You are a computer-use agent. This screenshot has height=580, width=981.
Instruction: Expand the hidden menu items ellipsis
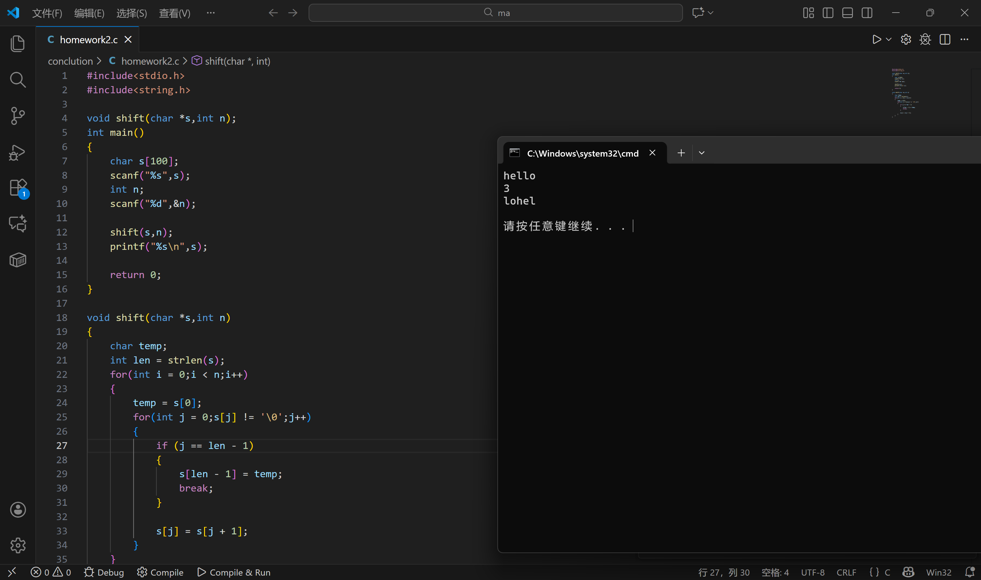(211, 13)
